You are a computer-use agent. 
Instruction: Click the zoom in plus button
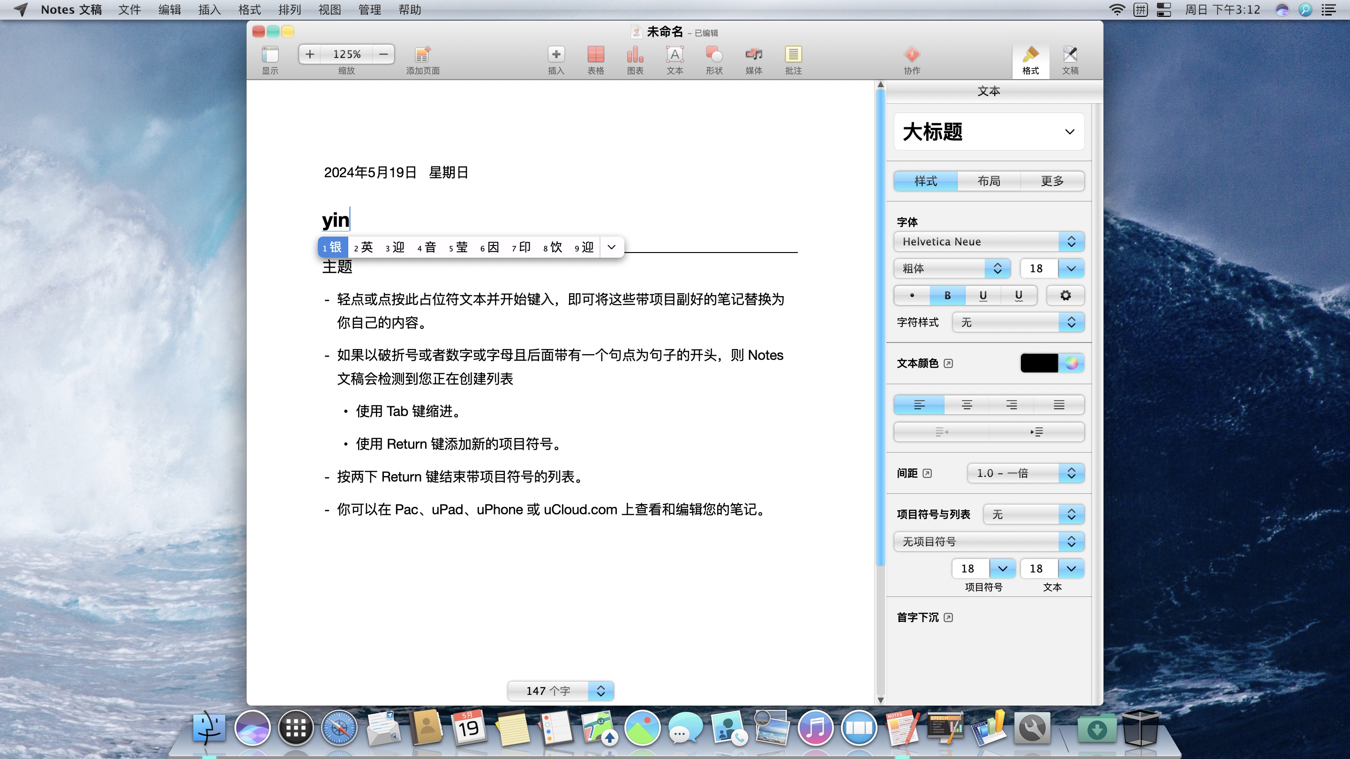310,54
